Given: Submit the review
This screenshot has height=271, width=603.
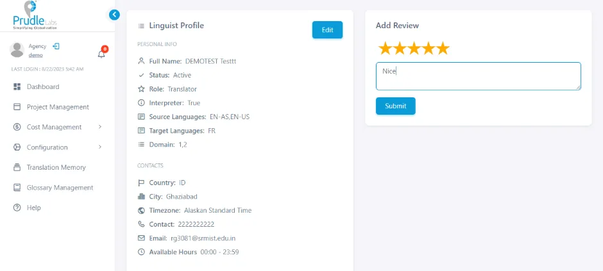Looking at the screenshot, I should pyautogui.click(x=395, y=106).
